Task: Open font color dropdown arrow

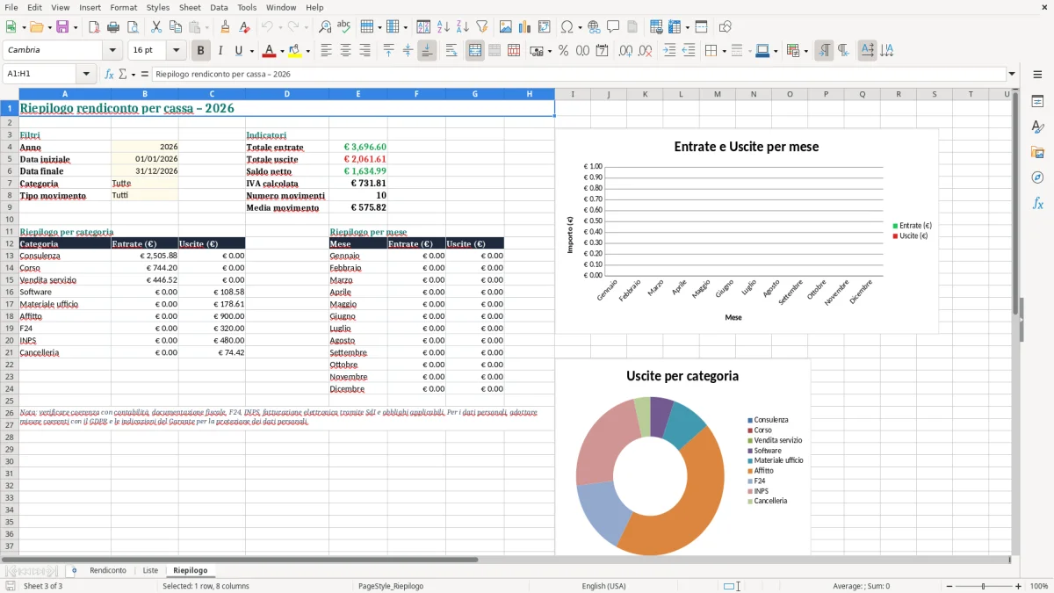Action: click(282, 51)
